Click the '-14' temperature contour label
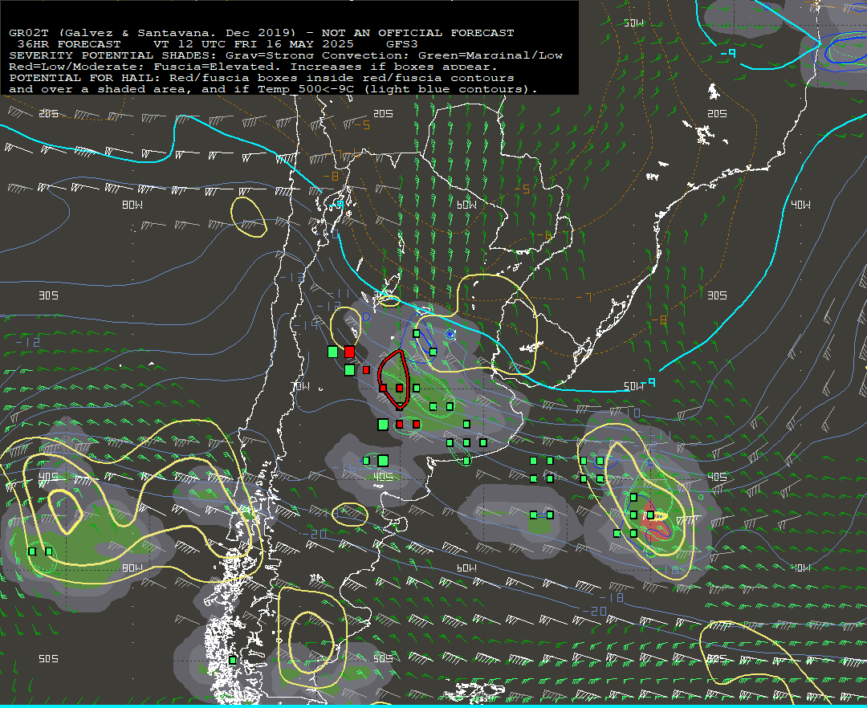 tap(306, 324)
